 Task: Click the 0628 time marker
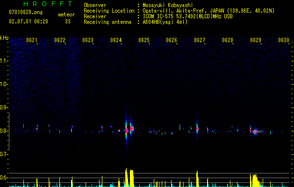228,40
